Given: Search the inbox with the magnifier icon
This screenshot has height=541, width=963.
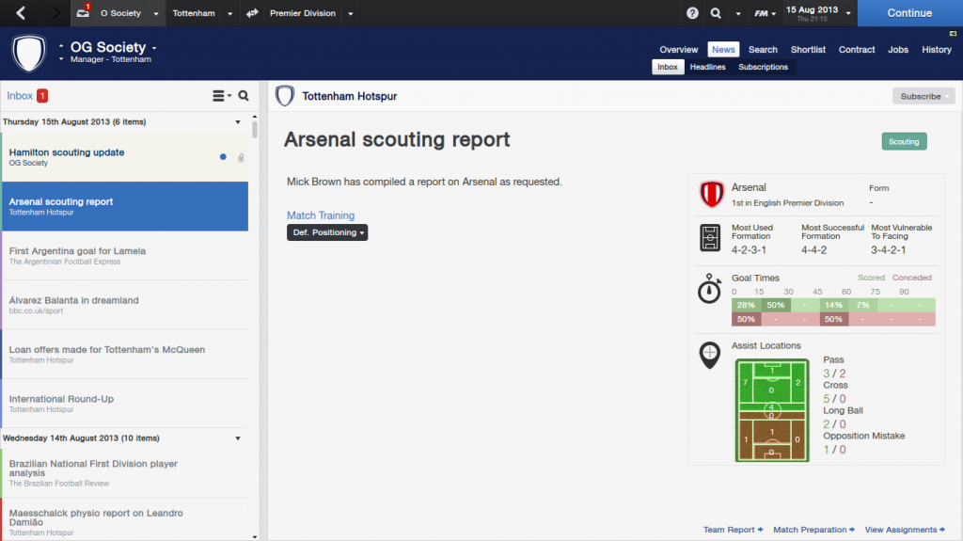Looking at the screenshot, I should click(x=244, y=96).
